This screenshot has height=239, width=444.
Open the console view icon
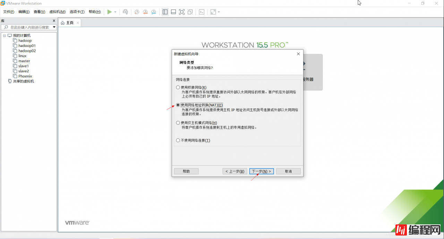[x=202, y=12]
